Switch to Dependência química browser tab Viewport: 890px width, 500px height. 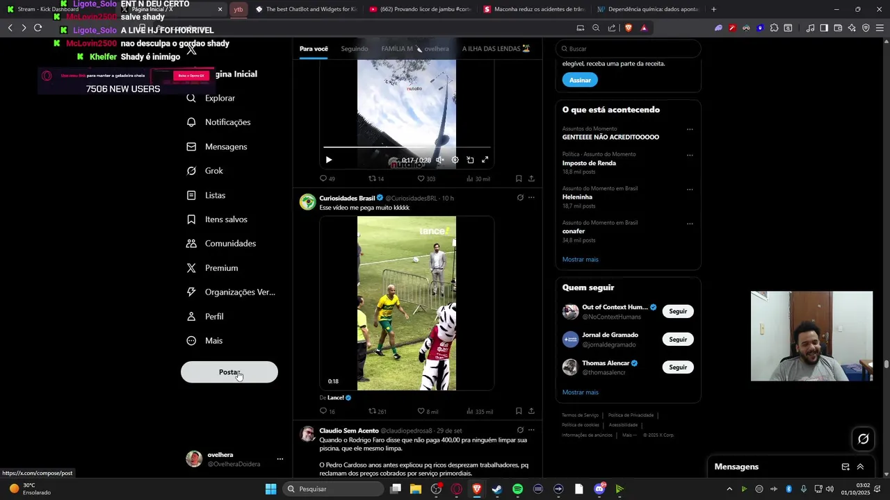pyautogui.click(x=647, y=9)
